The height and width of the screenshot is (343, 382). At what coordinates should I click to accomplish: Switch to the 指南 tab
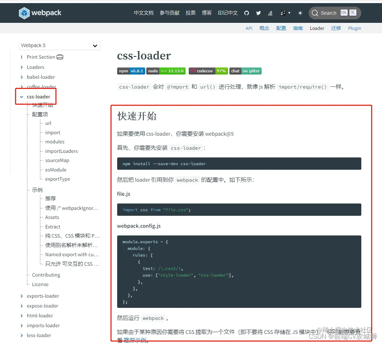tap(298, 28)
